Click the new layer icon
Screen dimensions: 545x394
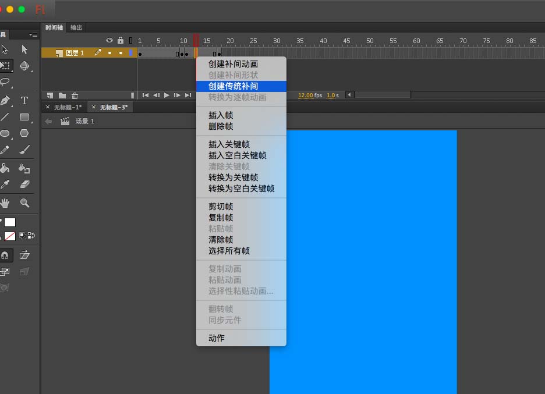[50, 95]
